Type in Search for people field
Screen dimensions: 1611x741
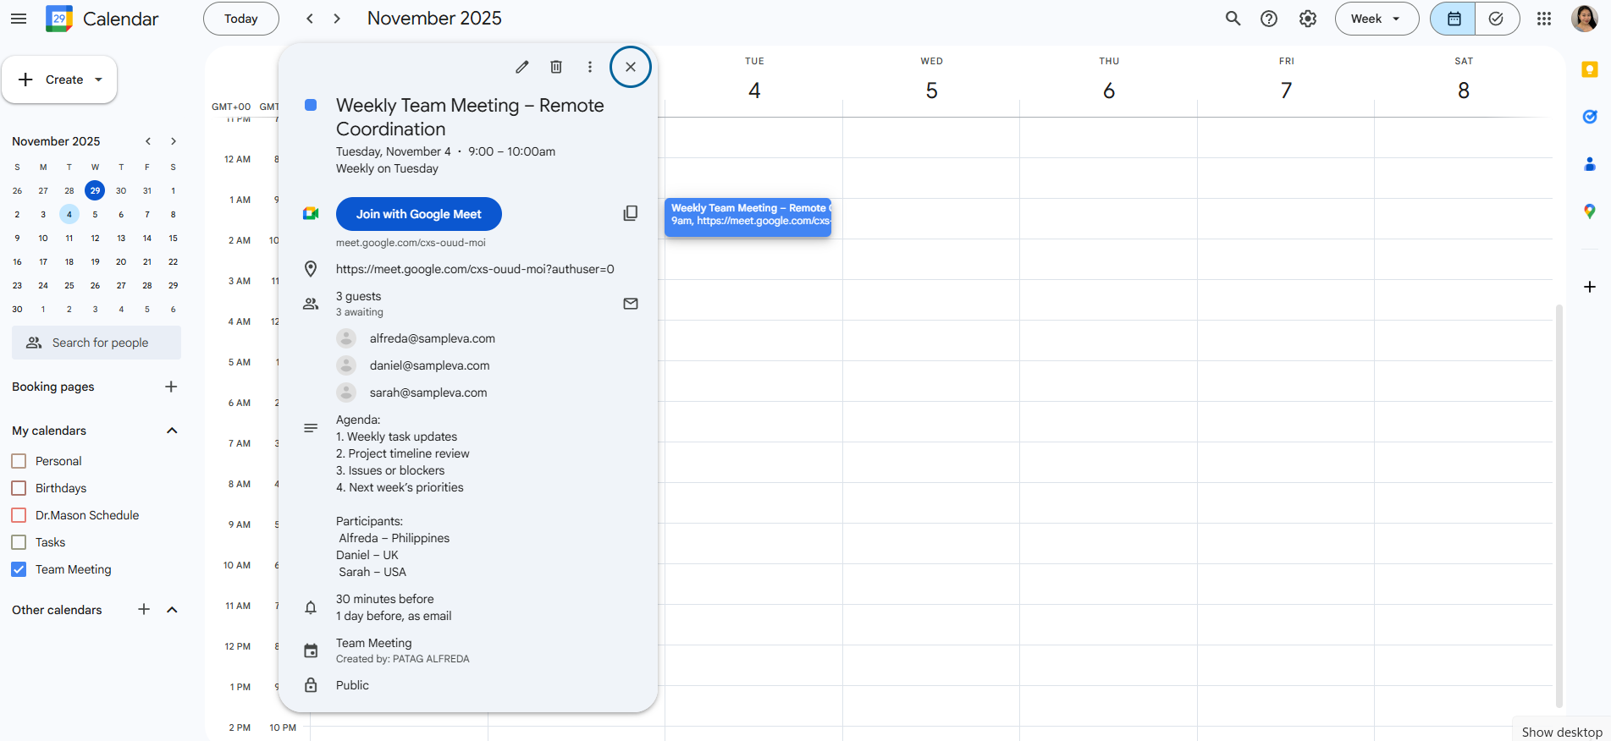tap(100, 343)
